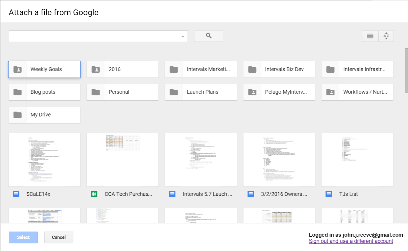Image resolution: width=408 pixels, height=251 pixels.
Task: Select the Launch Plans folder name
Action: [203, 92]
